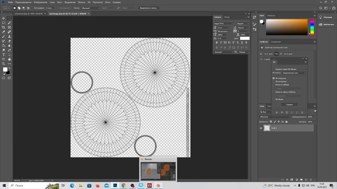The width and height of the screenshot is (337, 189).
Task: Click the underline text style icon
Action: 242,43
